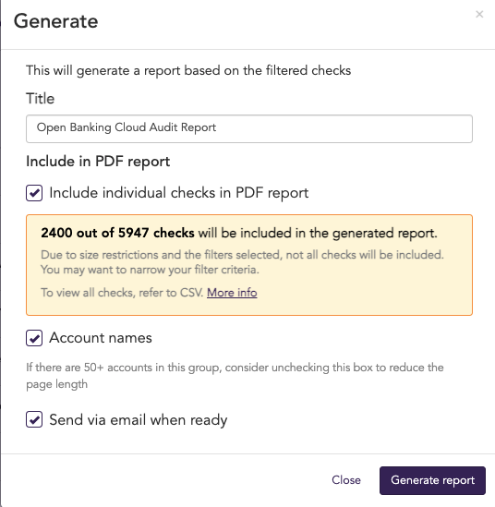Screen dimensions: 495x507
Task: Open the More info link
Action: click(x=232, y=293)
